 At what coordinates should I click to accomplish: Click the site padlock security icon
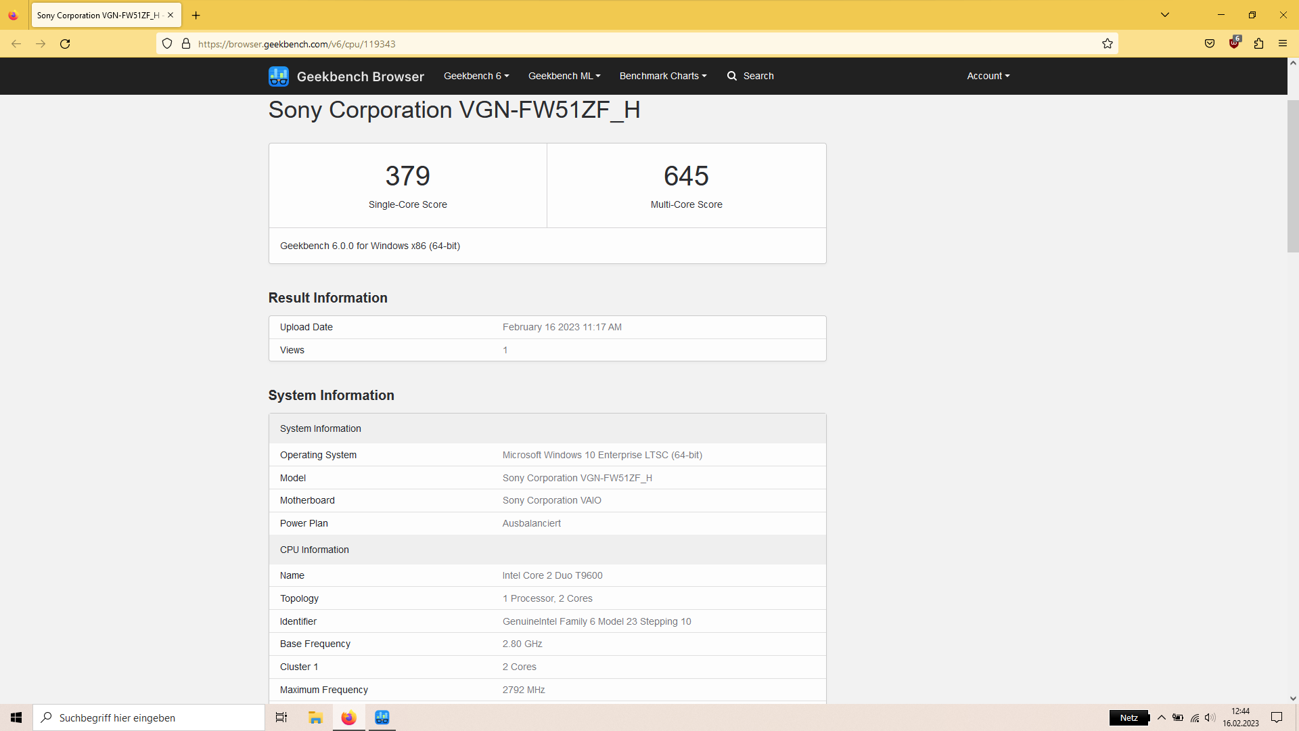[186, 44]
